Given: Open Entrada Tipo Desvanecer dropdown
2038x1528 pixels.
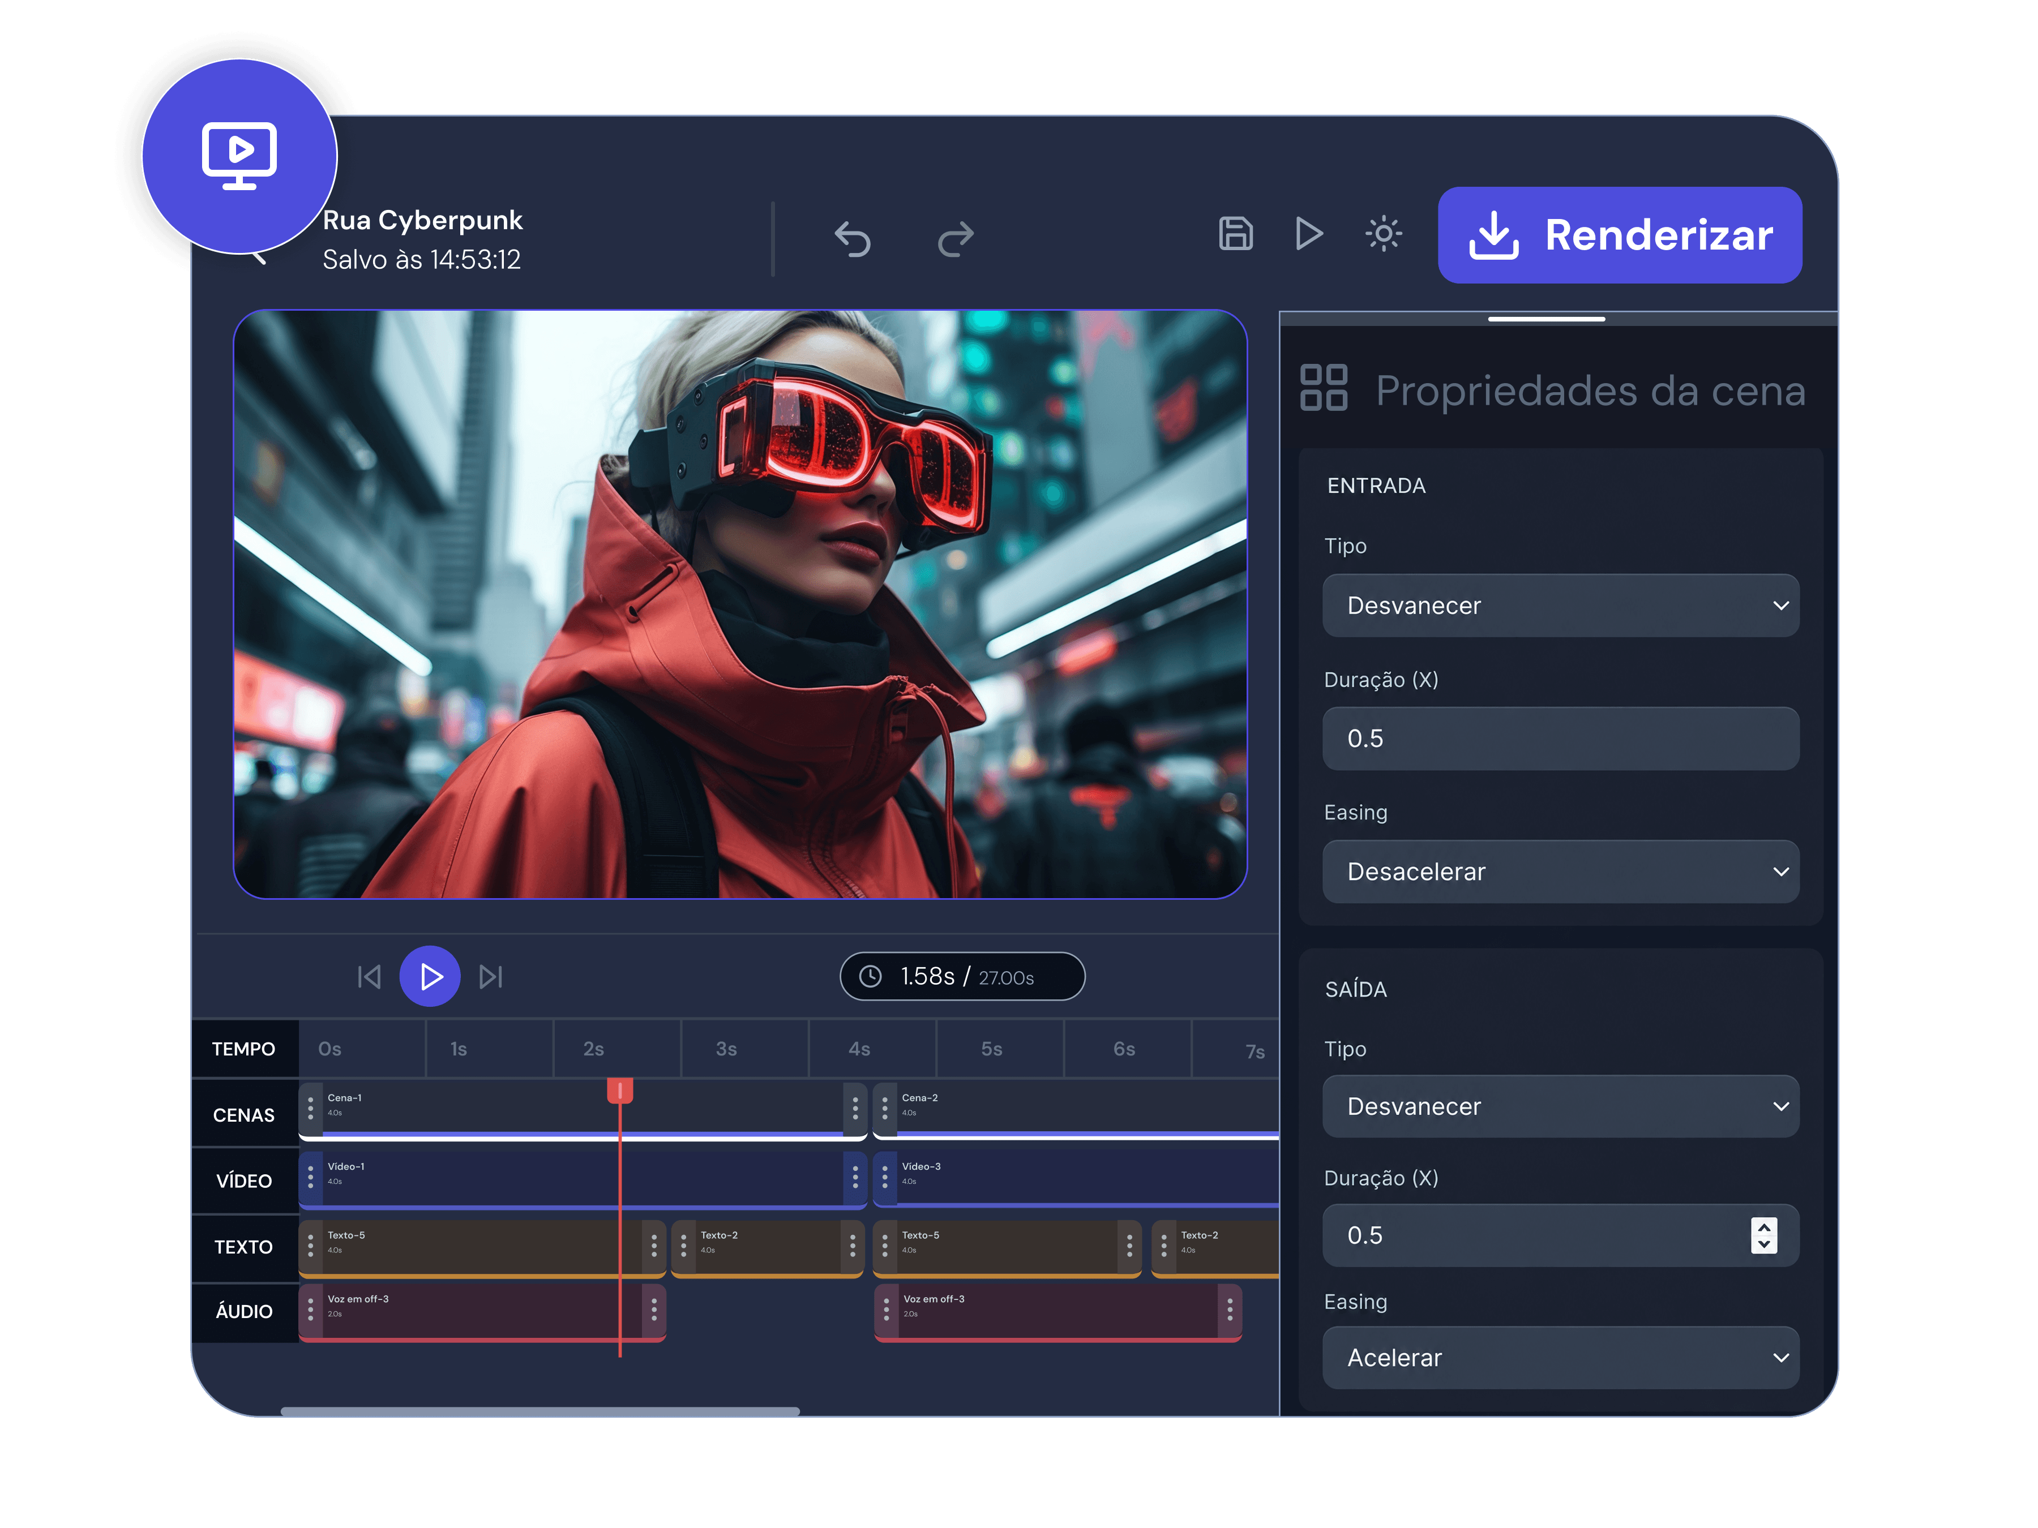Looking at the screenshot, I should [1561, 605].
